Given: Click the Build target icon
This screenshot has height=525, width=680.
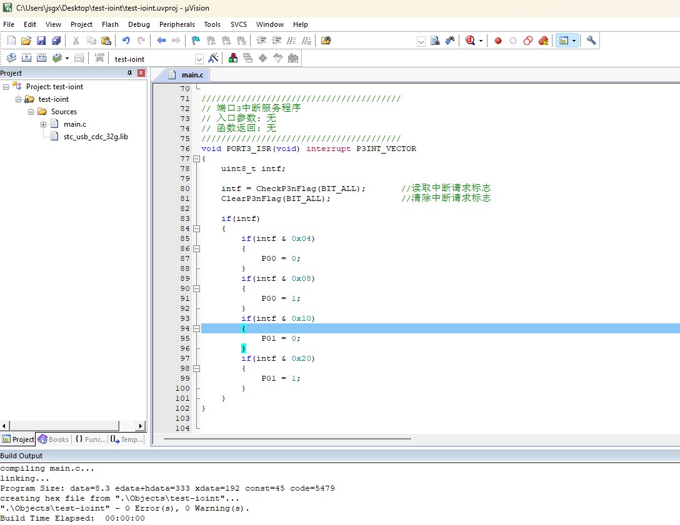Looking at the screenshot, I should [x=26, y=58].
